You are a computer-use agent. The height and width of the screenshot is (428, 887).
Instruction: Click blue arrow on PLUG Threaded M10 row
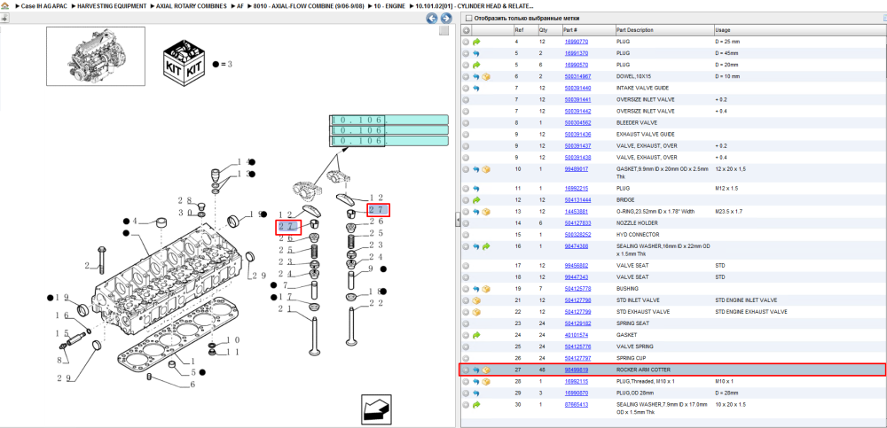pyautogui.click(x=476, y=381)
